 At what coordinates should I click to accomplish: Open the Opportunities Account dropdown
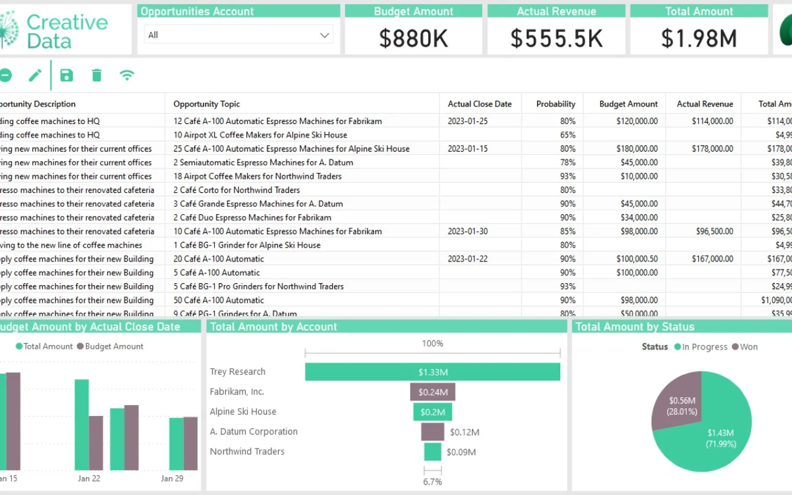239,35
